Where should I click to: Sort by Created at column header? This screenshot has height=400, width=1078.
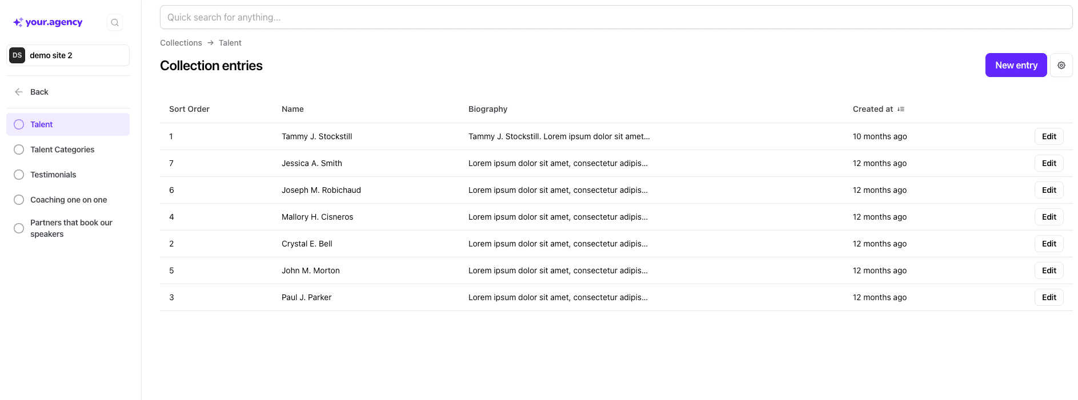click(x=872, y=109)
